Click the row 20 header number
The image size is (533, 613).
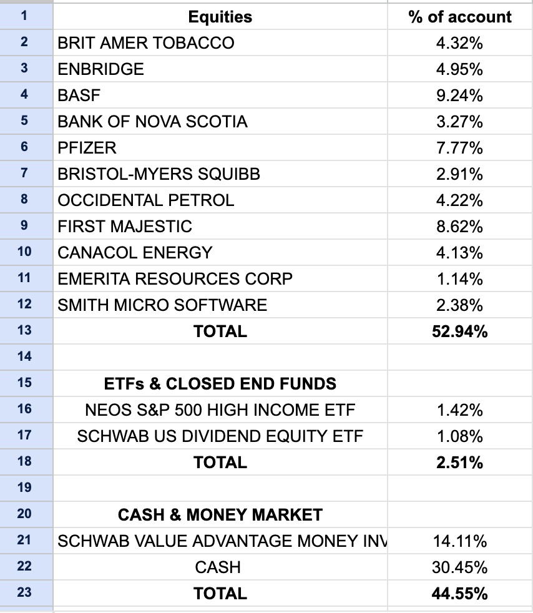24,514
